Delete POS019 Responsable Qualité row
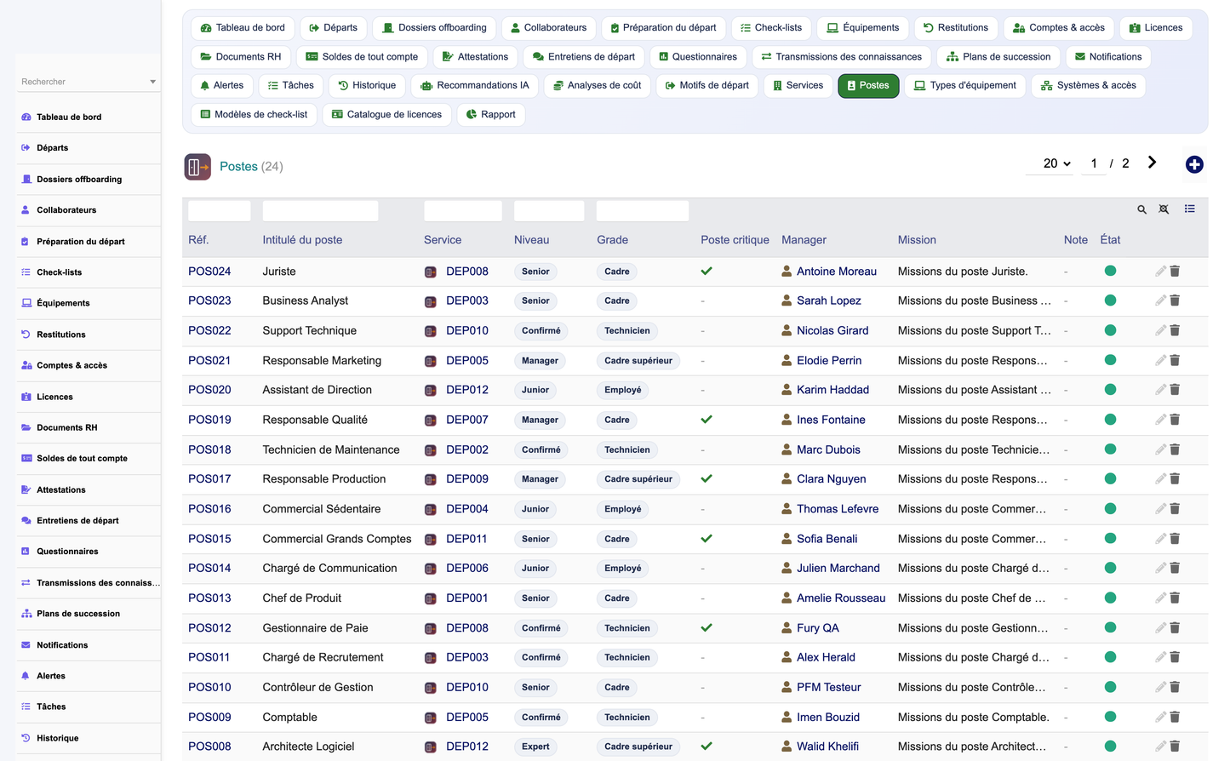The width and height of the screenshot is (1230, 761). 1175,420
